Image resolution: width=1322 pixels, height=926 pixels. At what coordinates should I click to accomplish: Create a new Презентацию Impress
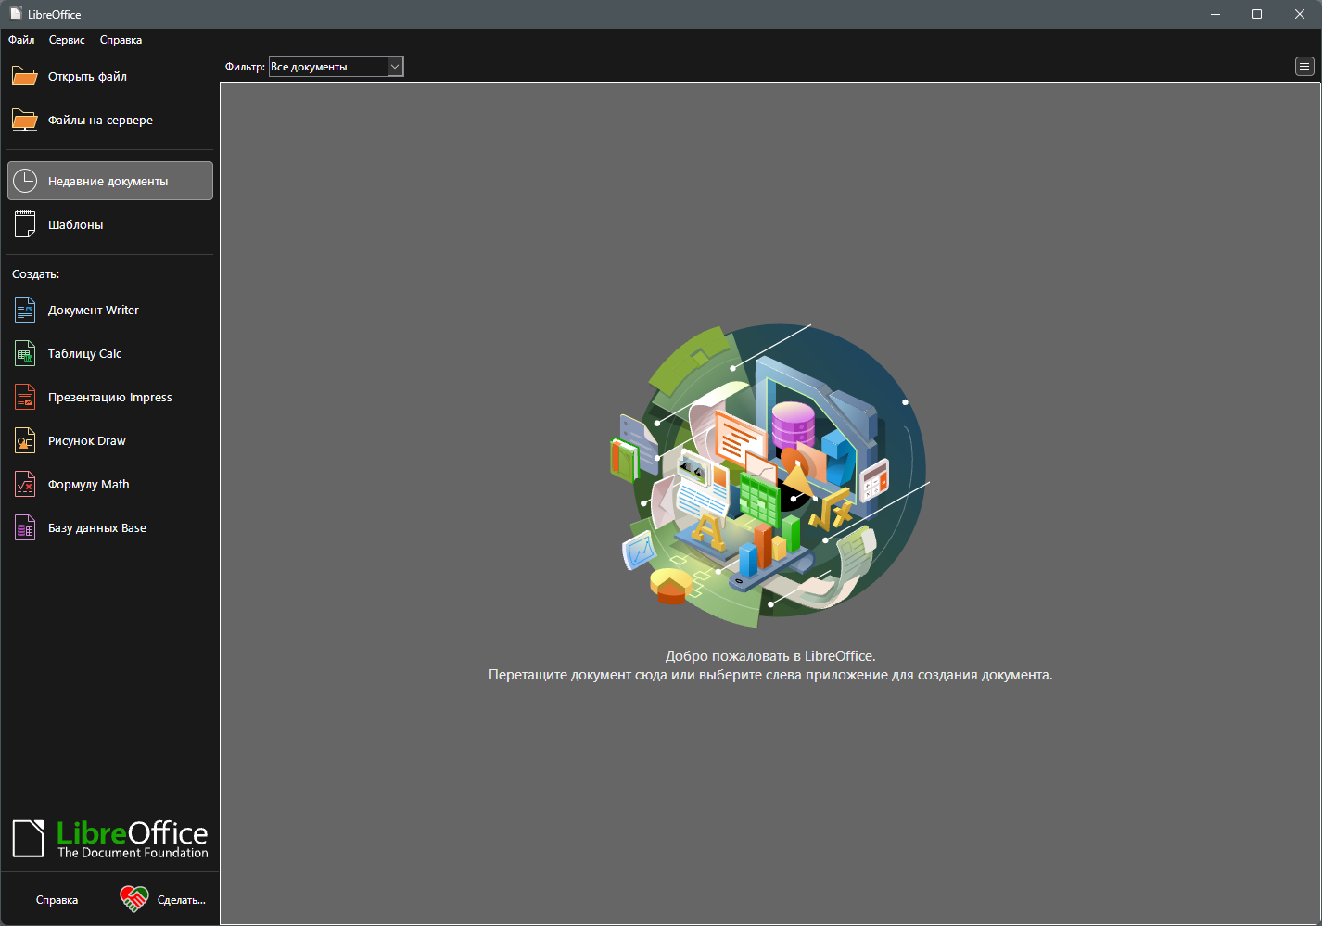coord(109,397)
